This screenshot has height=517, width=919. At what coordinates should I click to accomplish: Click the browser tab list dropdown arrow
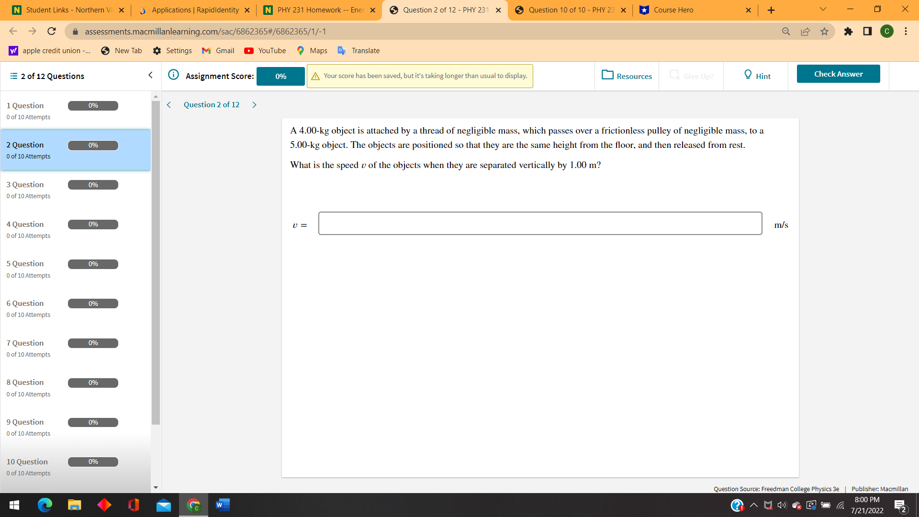(822, 9)
